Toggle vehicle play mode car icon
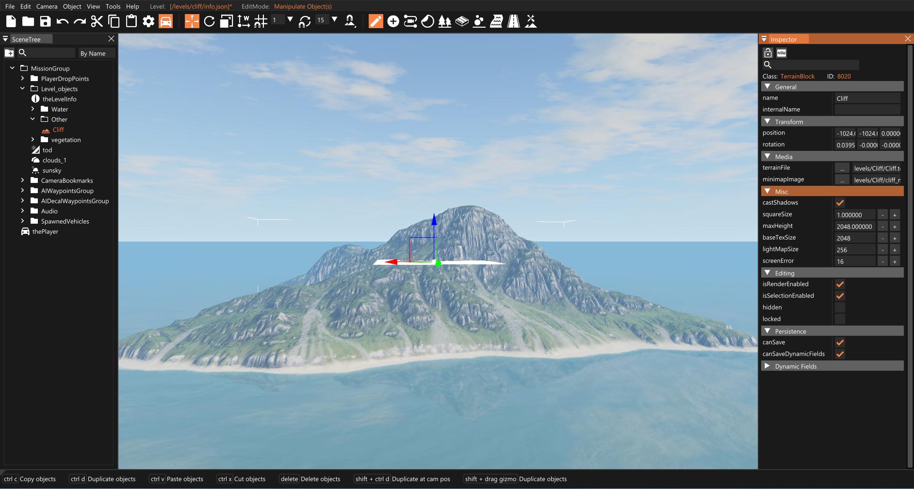Screen dimensions: 914x489 pyautogui.click(x=166, y=21)
